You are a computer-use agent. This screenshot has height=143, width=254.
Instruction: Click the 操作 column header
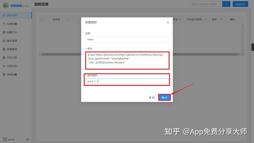tap(232, 19)
